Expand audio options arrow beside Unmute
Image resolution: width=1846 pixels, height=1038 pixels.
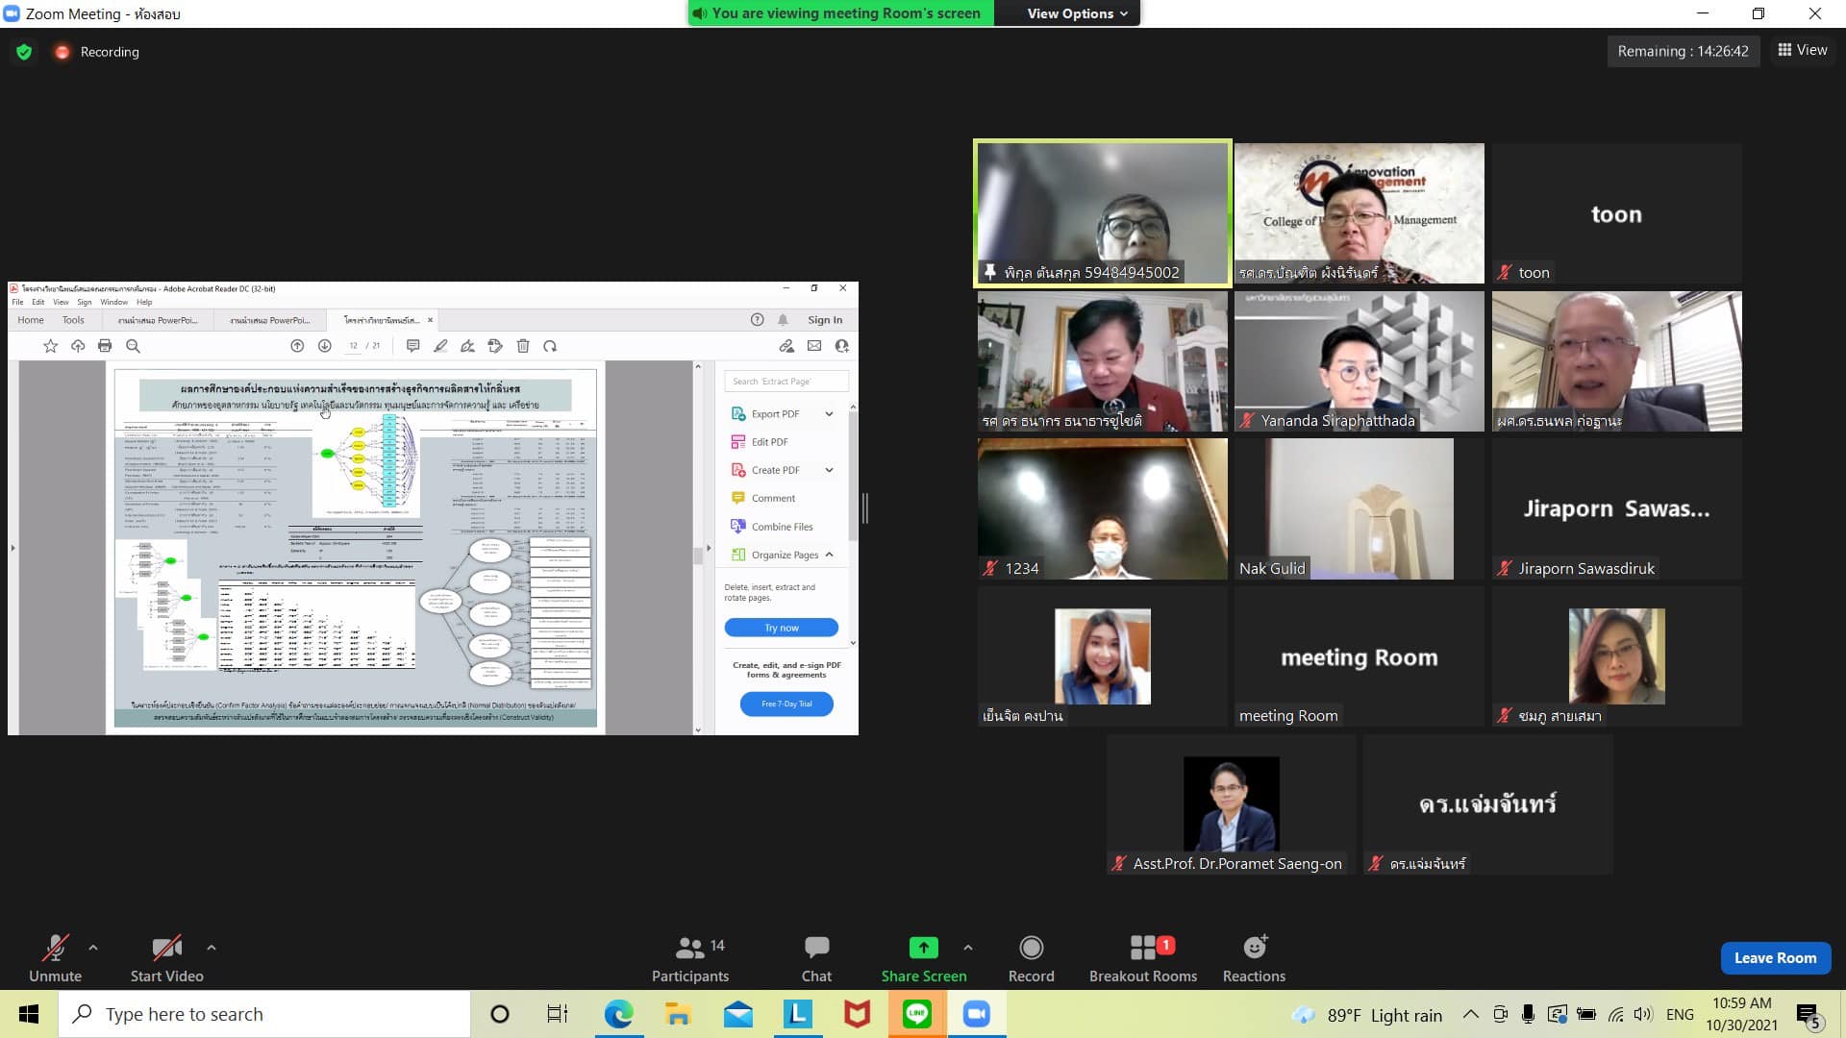pos(93,948)
